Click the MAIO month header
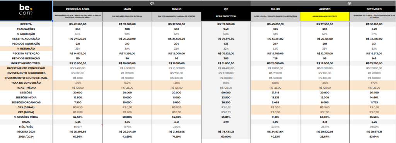Viewport: 396px width, 143px height. [127, 9]
